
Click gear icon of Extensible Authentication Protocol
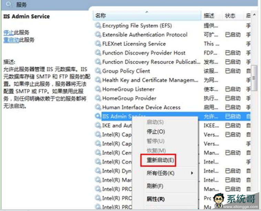point(98,34)
